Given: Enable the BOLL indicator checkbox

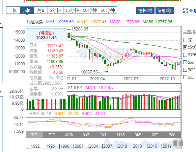Looking at the screenshot, I should [185, 70].
